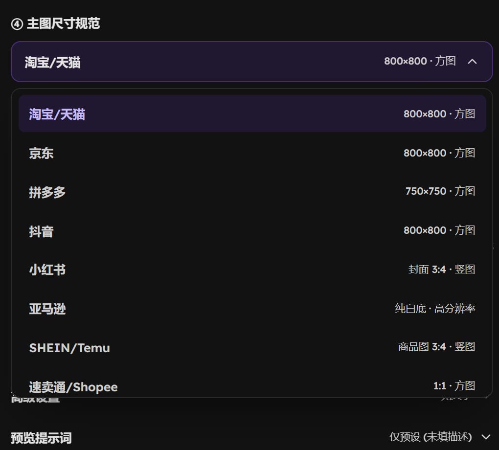Select 抖音 platform option
The height and width of the screenshot is (450, 499).
pos(252,231)
